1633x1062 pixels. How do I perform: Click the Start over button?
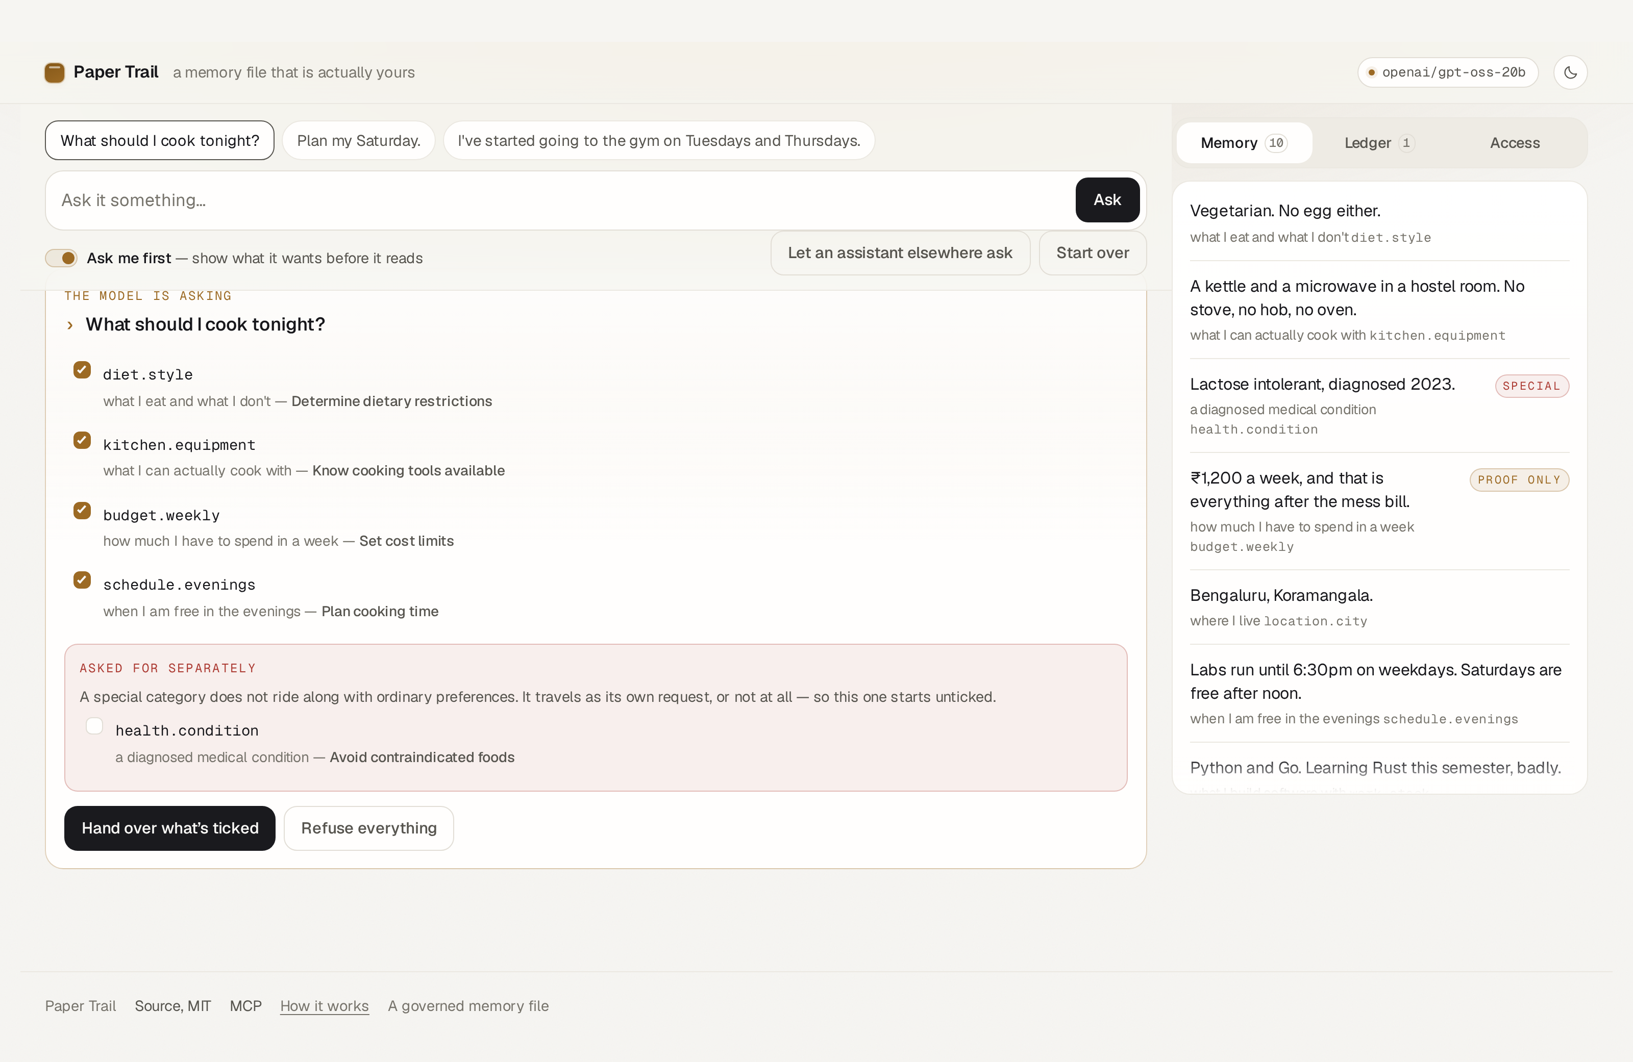pos(1093,252)
